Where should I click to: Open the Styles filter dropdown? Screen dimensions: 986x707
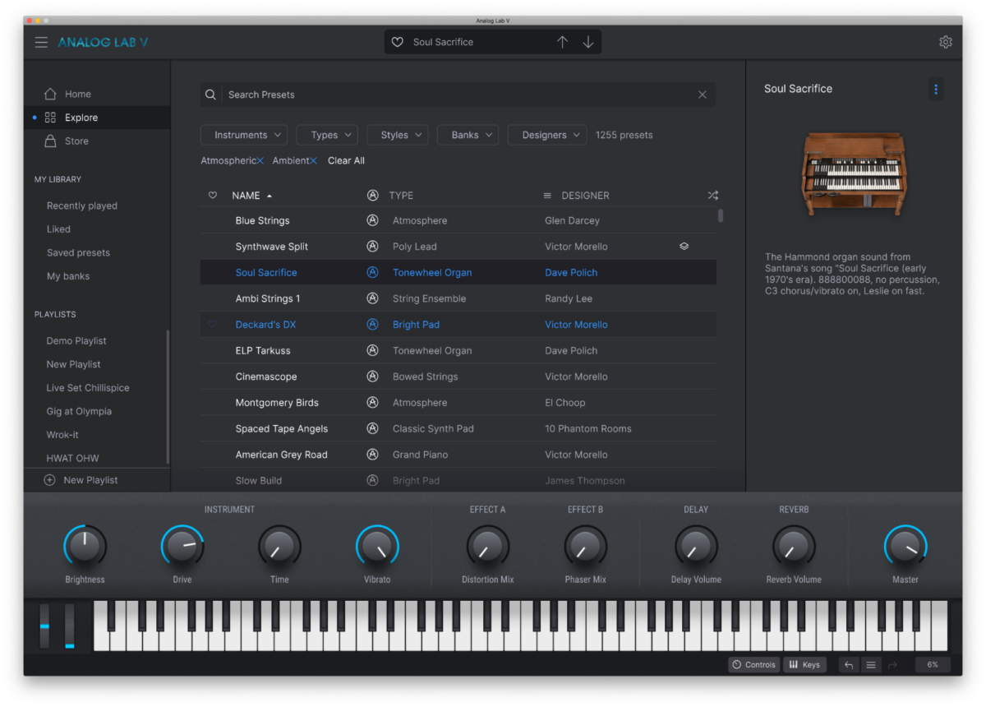coord(397,134)
